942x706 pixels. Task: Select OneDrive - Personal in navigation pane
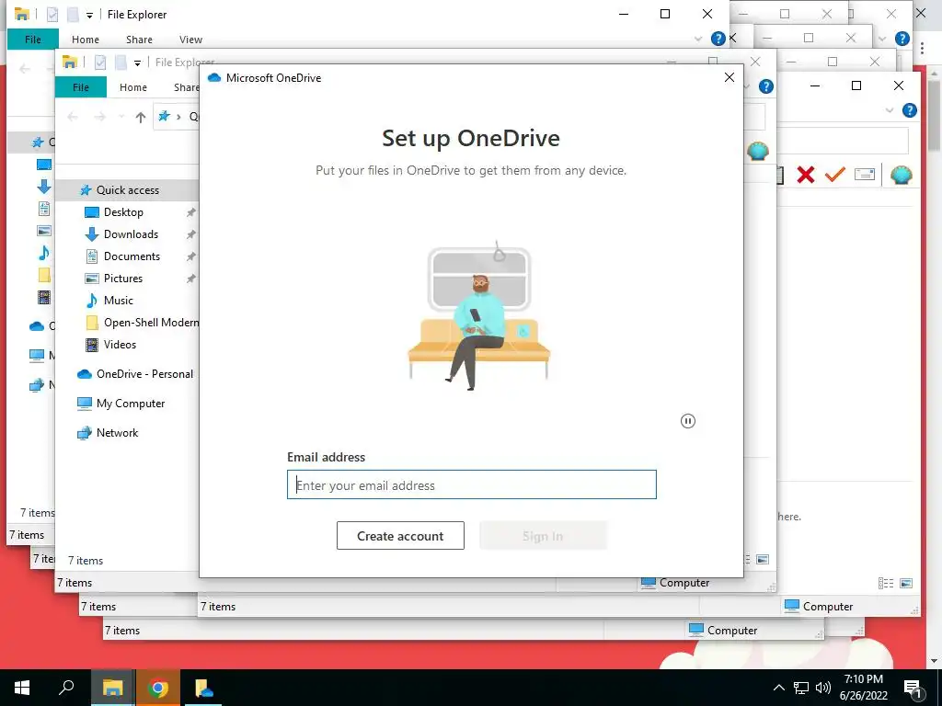click(144, 374)
